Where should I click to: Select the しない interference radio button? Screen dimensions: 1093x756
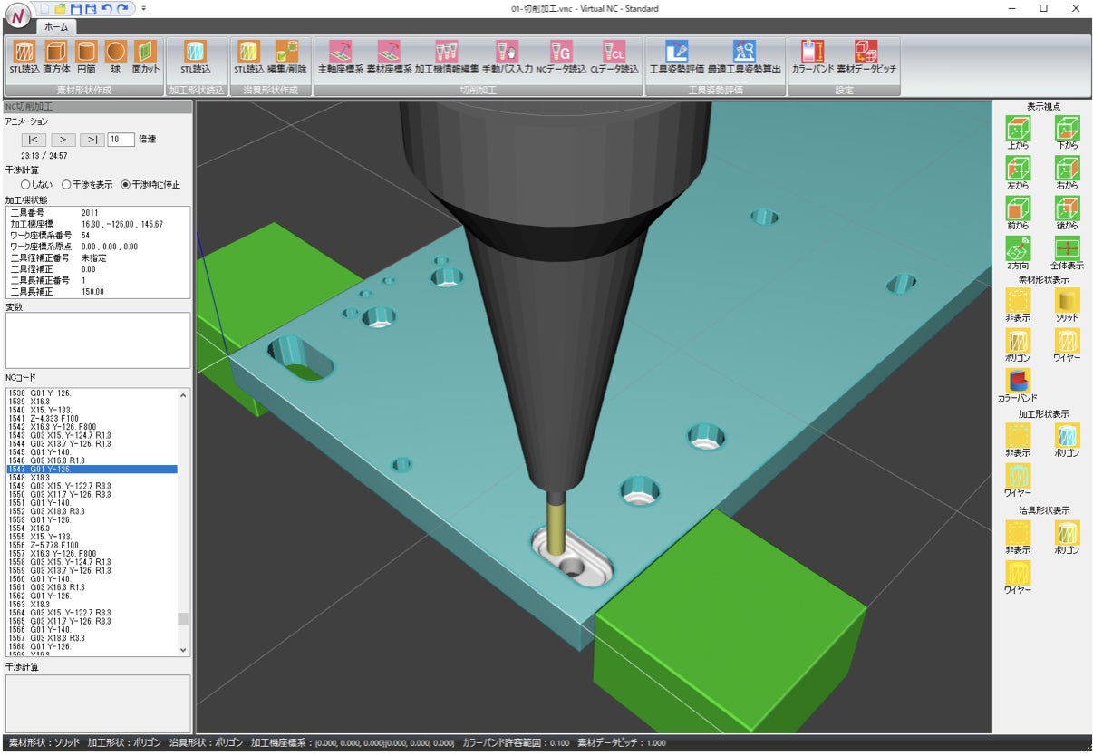pyautogui.click(x=25, y=185)
